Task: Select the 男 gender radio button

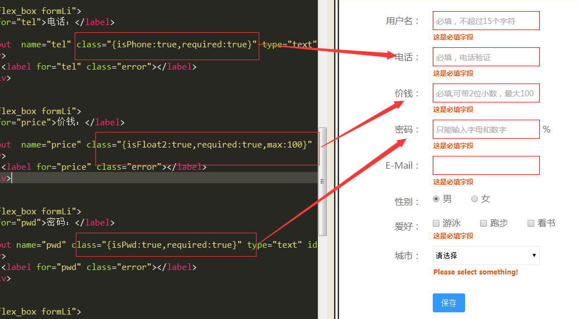Action: 436,199
